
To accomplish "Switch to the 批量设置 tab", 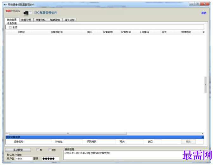I will [x=26, y=20].
